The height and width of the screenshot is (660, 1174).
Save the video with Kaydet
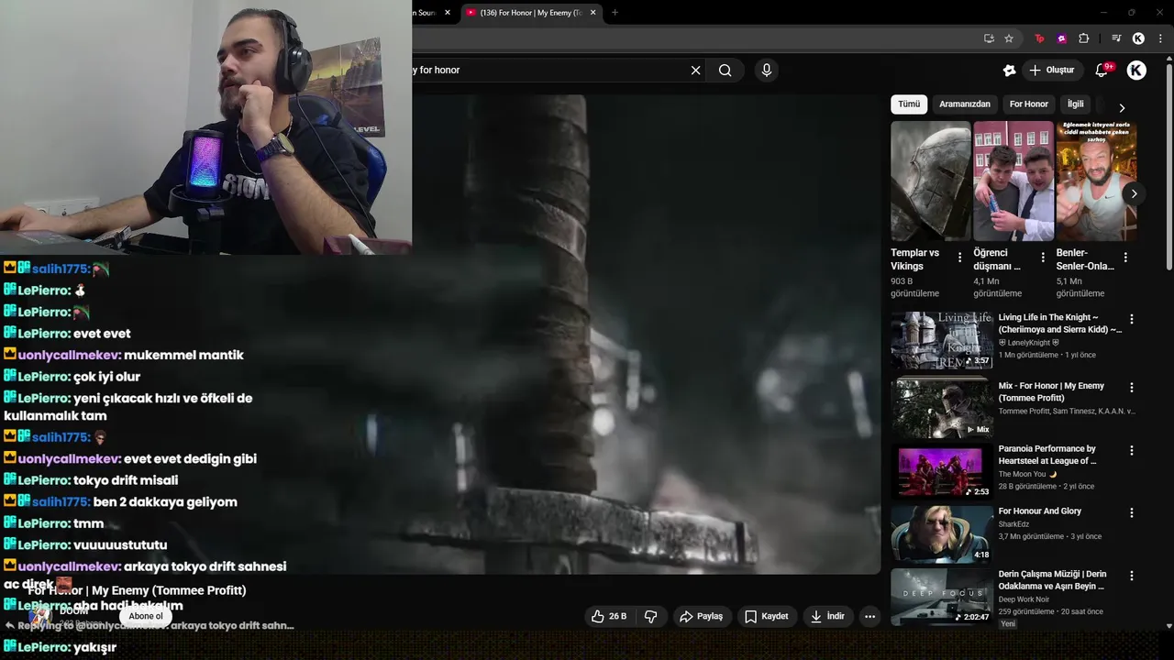coord(766,617)
